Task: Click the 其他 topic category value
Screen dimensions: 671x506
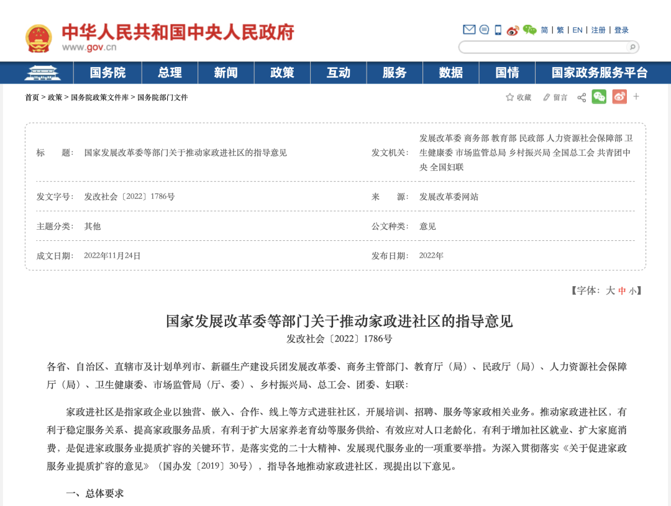Action: coord(93,226)
